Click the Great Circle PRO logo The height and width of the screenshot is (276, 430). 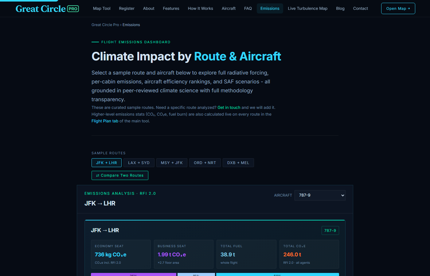click(x=47, y=9)
